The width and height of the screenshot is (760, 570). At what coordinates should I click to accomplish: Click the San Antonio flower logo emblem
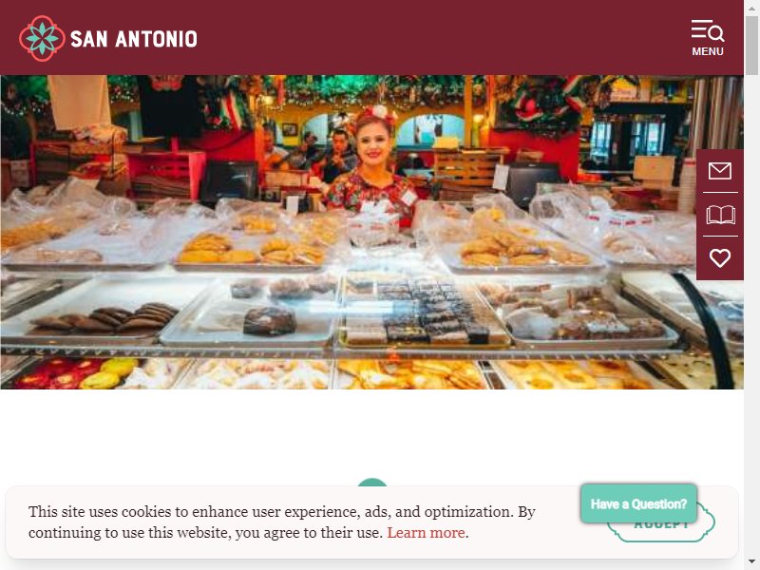tap(42, 39)
